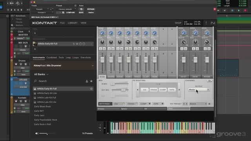Click the Pro Tools record button
251x141 pixels.
click(245, 11)
